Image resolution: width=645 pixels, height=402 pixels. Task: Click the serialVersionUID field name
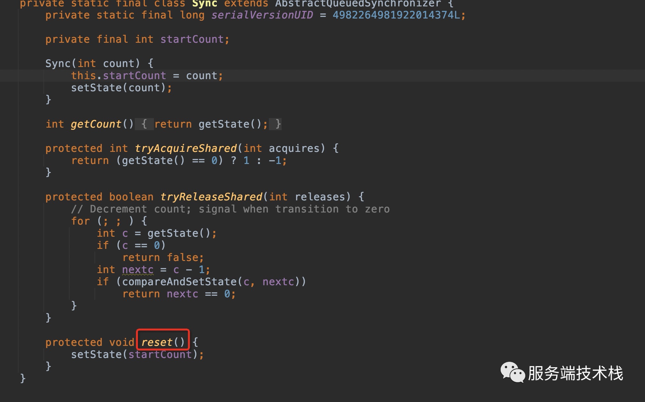click(x=262, y=15)
